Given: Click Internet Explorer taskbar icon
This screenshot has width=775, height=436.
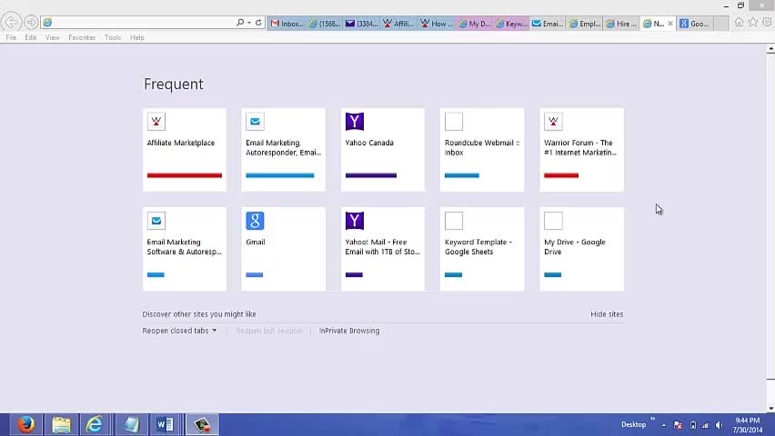Looking at the screenshot, I should tap(94, 424).
